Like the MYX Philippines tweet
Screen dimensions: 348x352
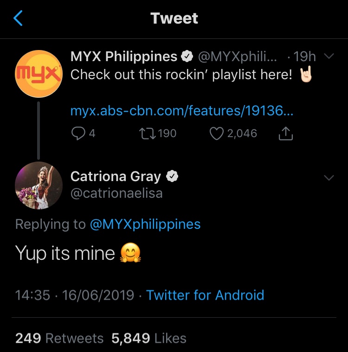click(x=217, y=133)
